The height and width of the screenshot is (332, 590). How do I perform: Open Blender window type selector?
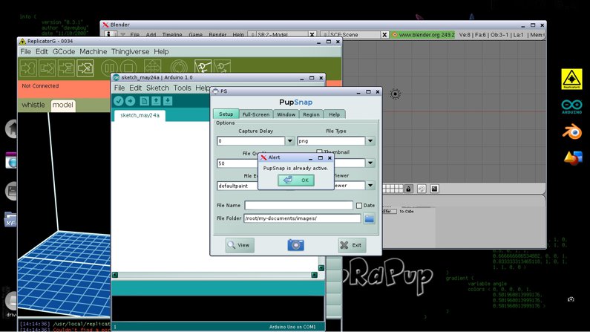pyautogui.click(x=110, y=35)
